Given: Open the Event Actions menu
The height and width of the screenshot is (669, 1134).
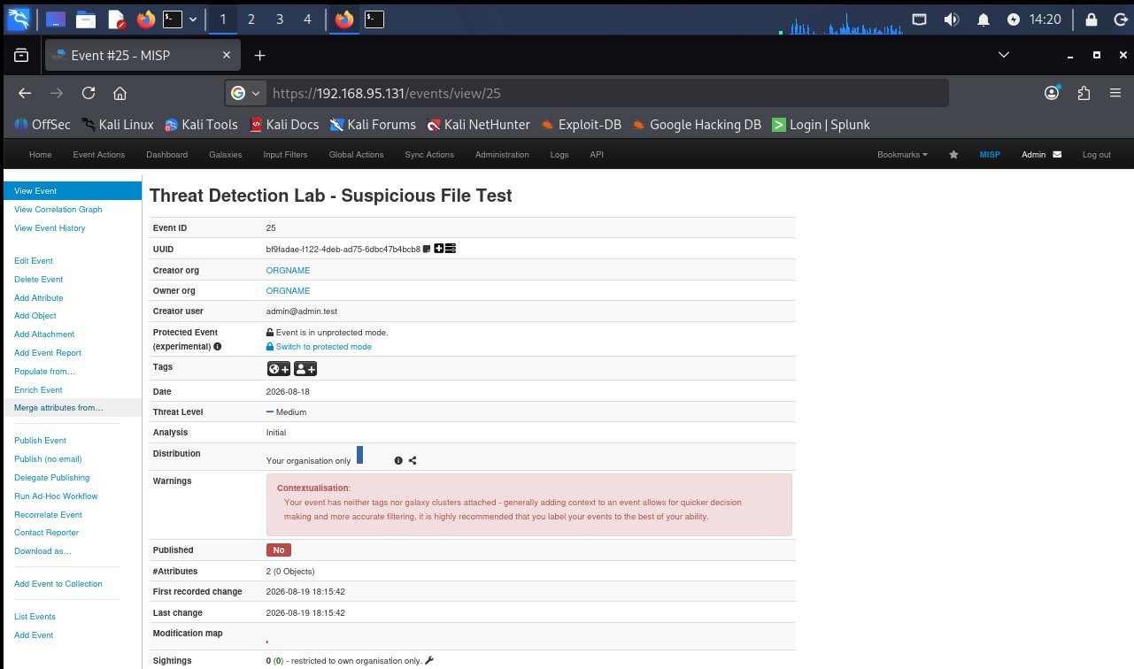Looking at the screenshot, I should [x=99, y=155].
